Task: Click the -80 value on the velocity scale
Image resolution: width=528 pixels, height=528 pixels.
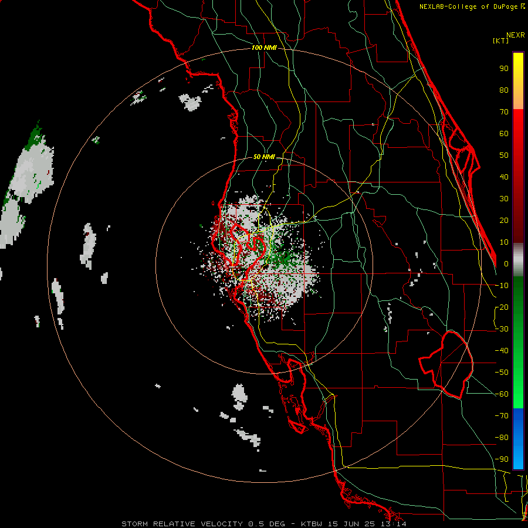Action: 502,438
